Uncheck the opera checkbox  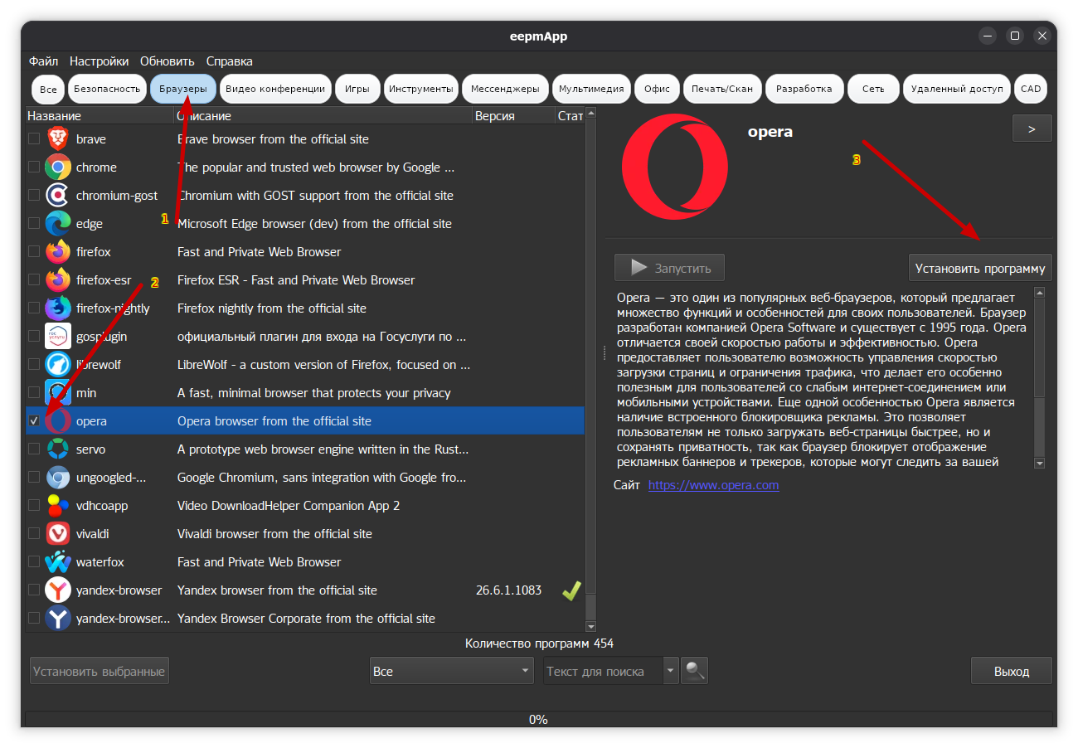click(x=34, y=421)
